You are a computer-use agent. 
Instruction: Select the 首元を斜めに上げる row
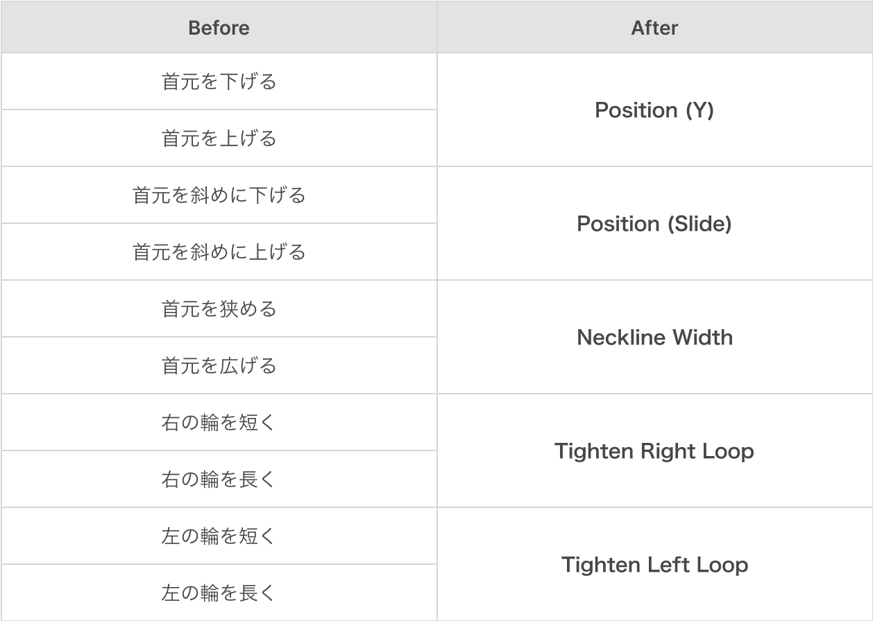point(219,252)
